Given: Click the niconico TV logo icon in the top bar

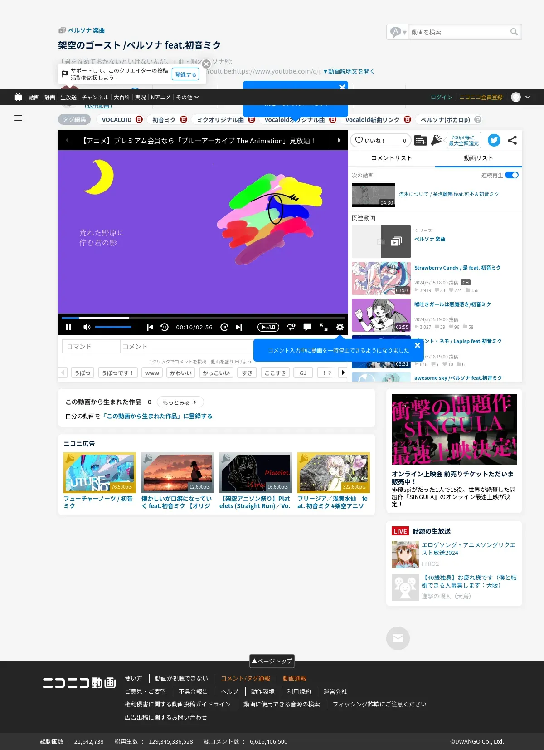Looking at the screenshot, I should point(18,97).
